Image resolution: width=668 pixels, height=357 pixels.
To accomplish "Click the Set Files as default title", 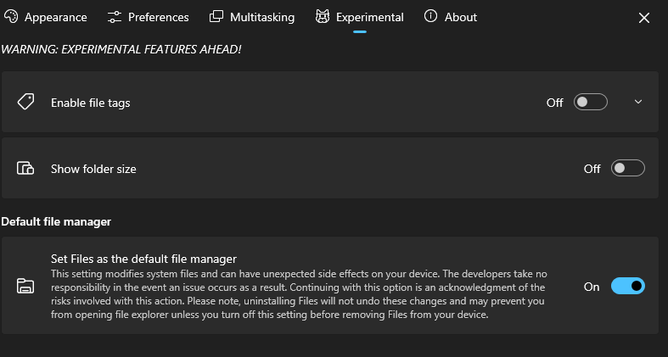I will pos(143,259).
